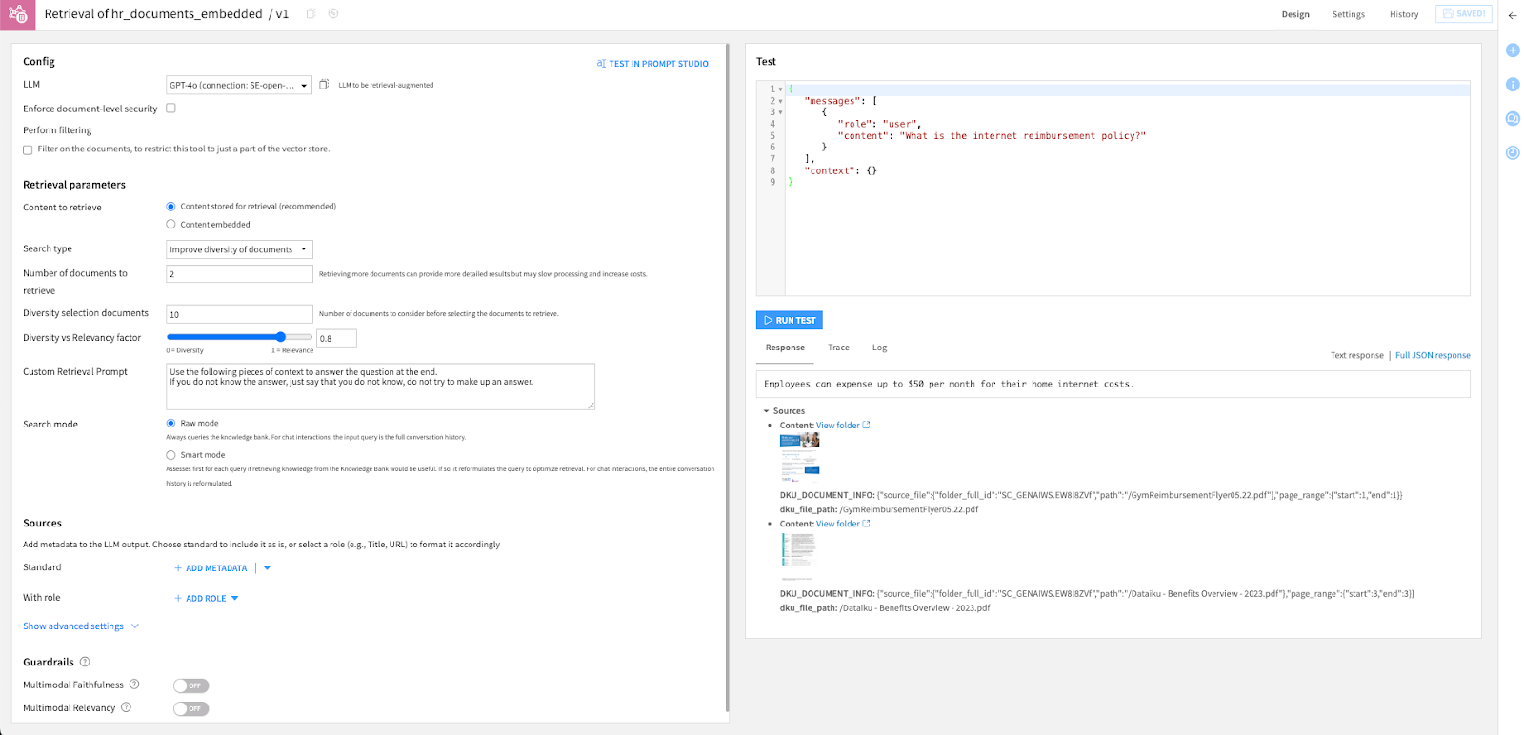Switch to the Design tab
The image size is (1524, 735).
(x=1295, y=14)
